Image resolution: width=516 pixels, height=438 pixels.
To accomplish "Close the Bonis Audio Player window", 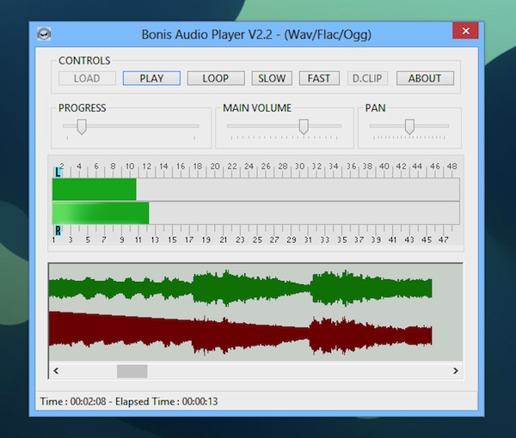I will 465,31.
